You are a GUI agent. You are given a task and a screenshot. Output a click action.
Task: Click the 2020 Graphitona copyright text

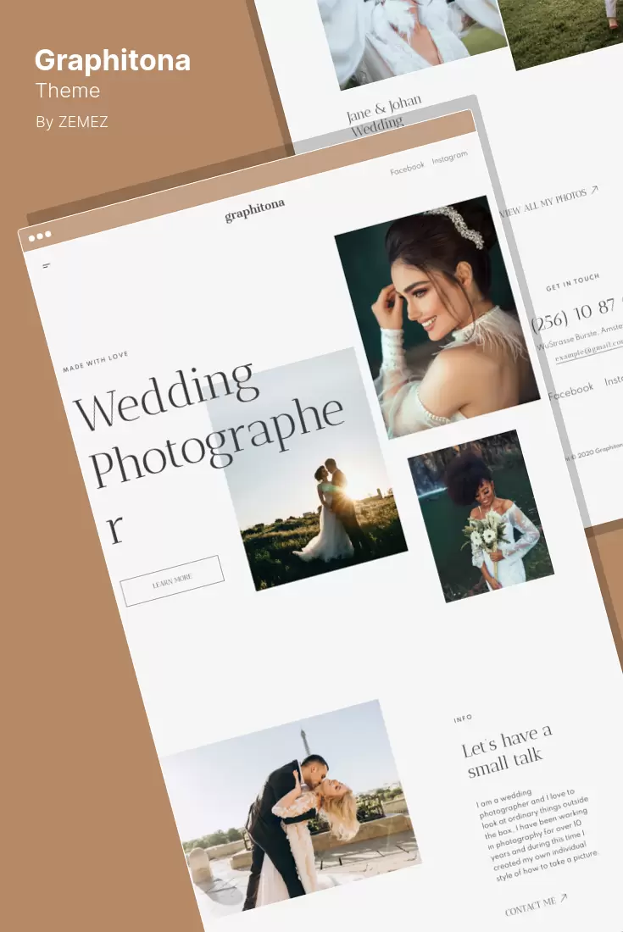[x=596, y=450]
